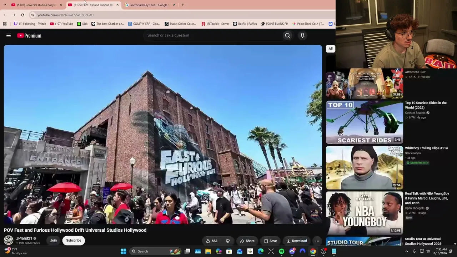Click the Windows taskbar Search box
Image resolution: width=457 pixels, height=257 pixels.
tap(156, 251)
